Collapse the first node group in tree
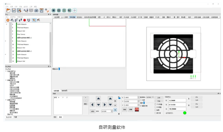The height and width of the screenshot is (132, 223). click(x=6, y=71)
